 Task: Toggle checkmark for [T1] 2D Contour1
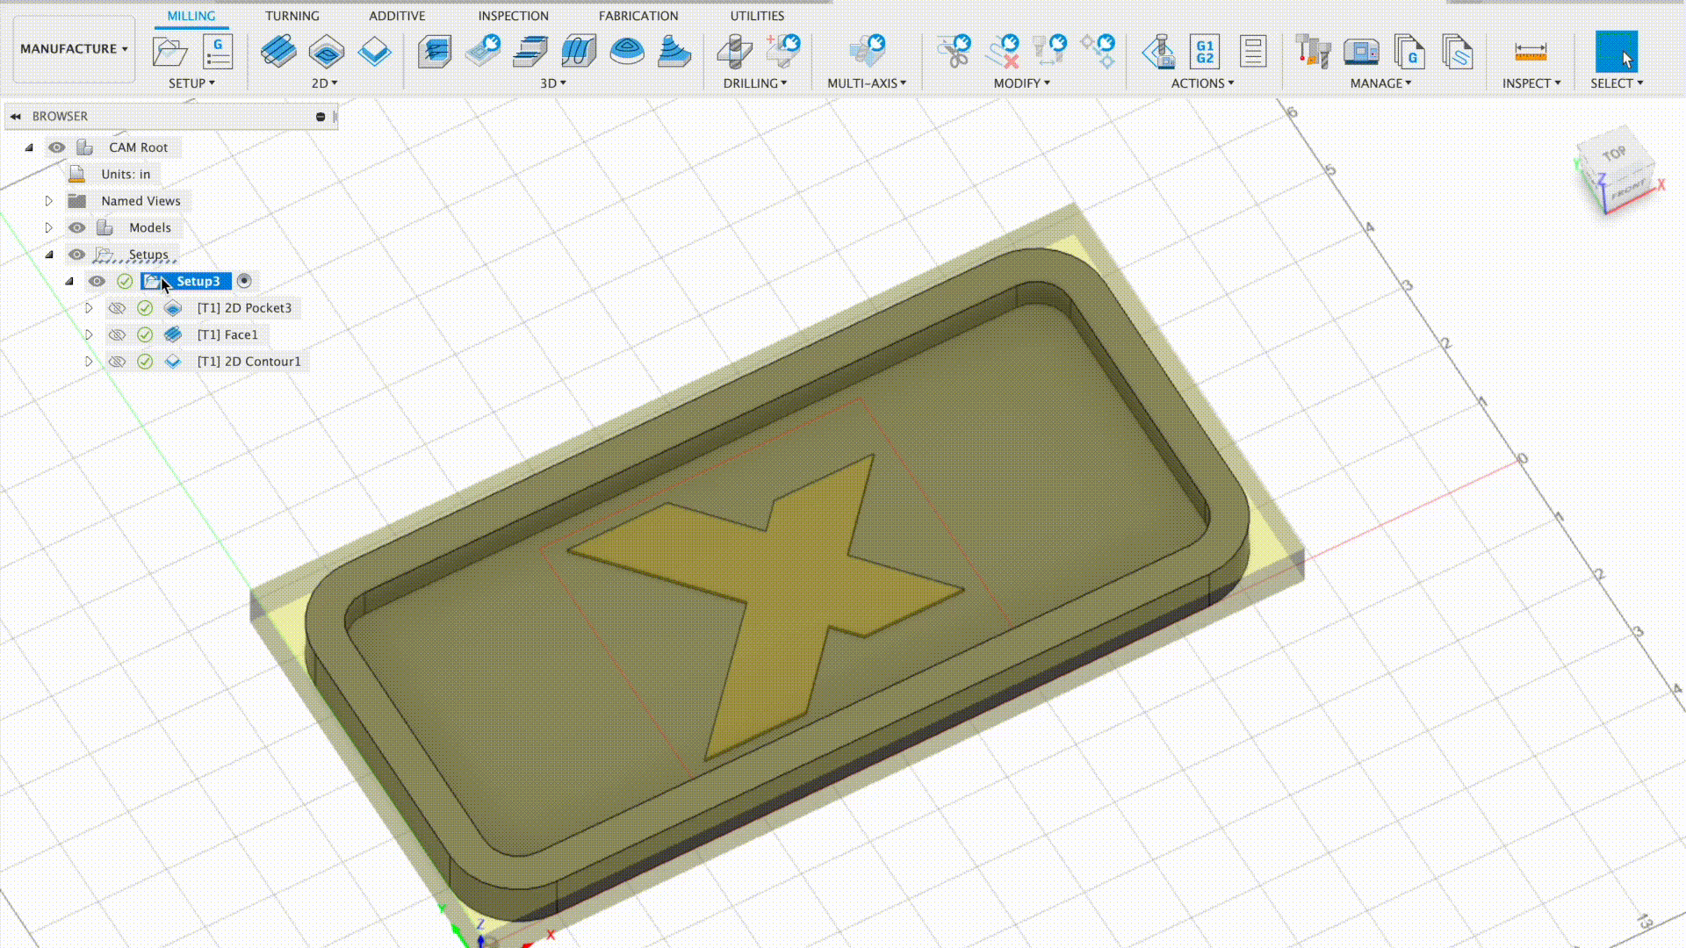[x=145, y=361]
